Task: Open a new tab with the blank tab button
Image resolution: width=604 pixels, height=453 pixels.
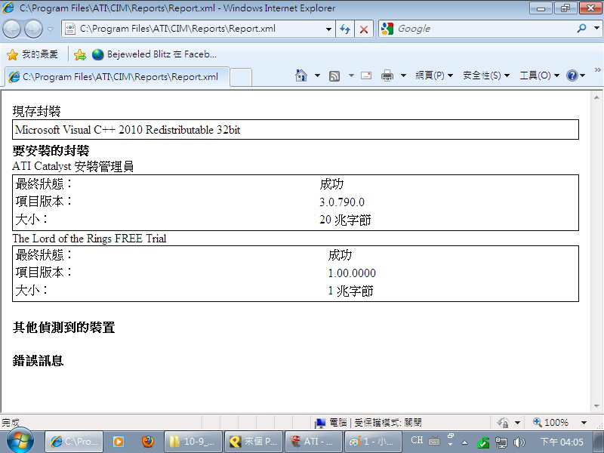Action: (x=241, y=77)
